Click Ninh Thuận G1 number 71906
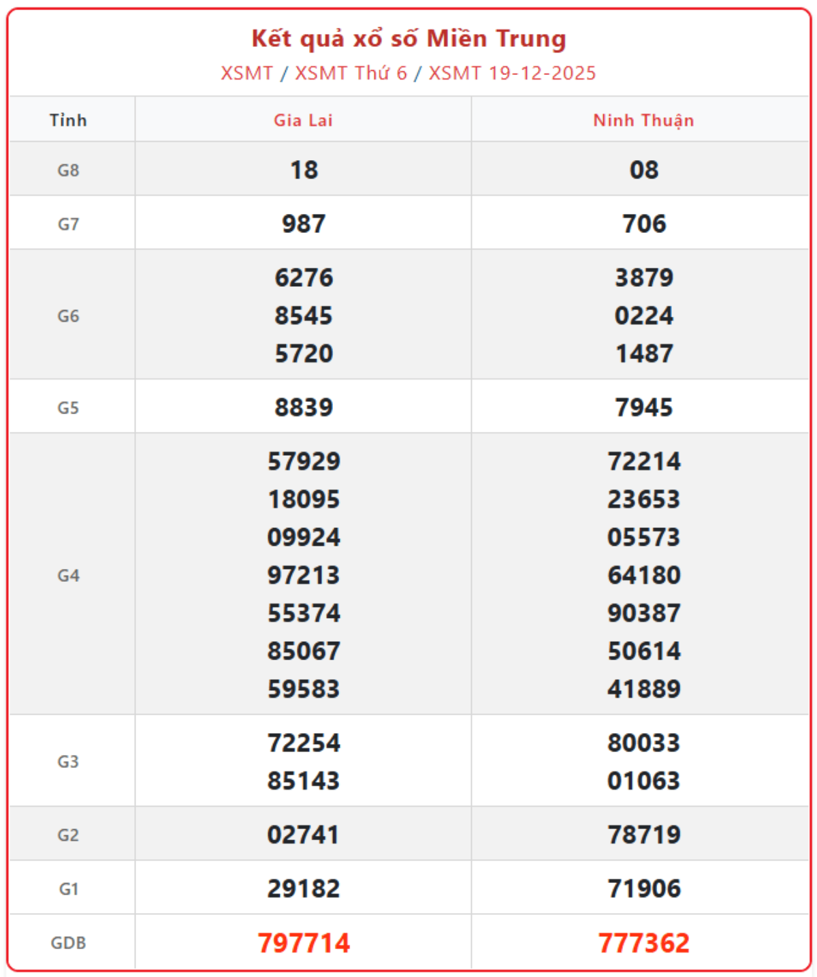 pos(644,888)
